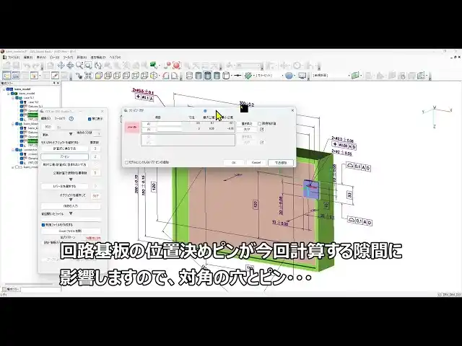This screenshot has width=462, height=346.
Task: Click the blue sphere toolbar icon
Action: pos(289,76)
